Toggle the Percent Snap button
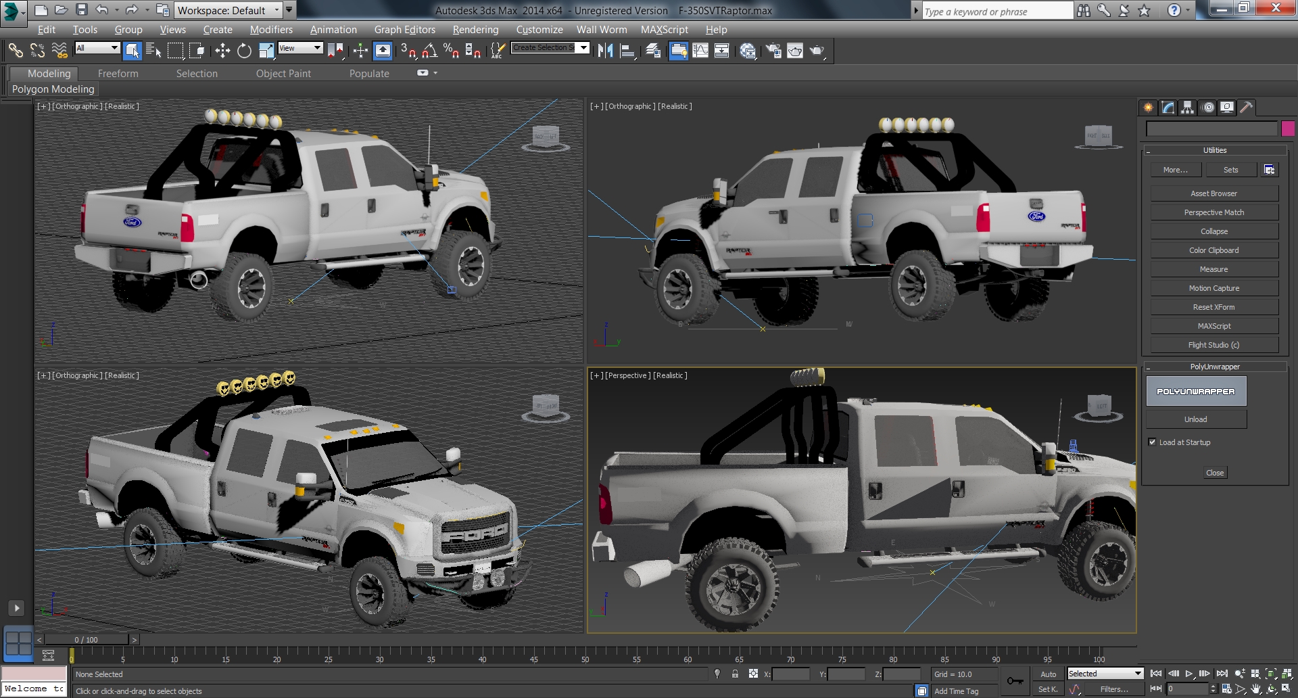 coord(451,50)
